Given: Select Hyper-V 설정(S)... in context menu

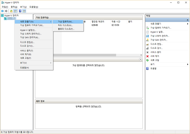Looking at the screenshot, I should tap(34, 30).
